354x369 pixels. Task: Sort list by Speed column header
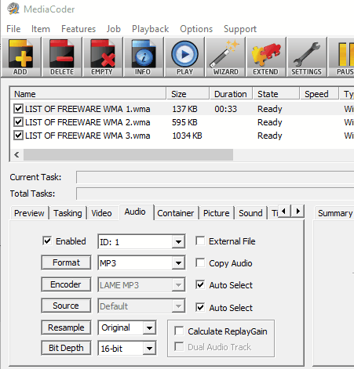(319, 94)
